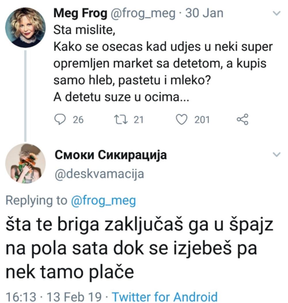
Task: Open the @frog_meg handle beside Meg Frog
Action: tap(142, 14)
